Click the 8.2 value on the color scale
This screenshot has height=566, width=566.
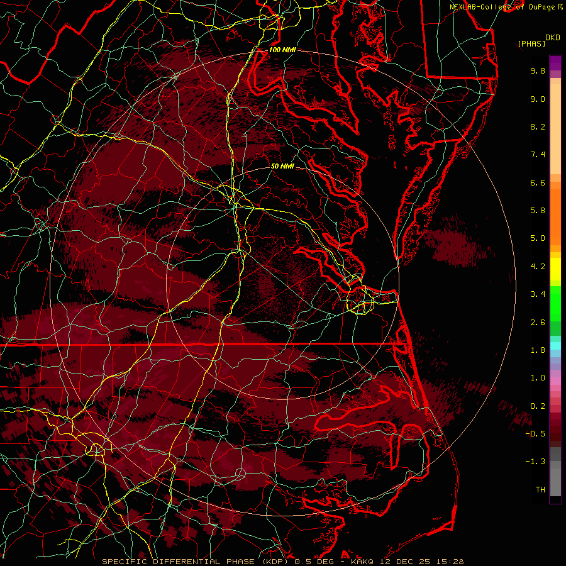click(538, 126)
